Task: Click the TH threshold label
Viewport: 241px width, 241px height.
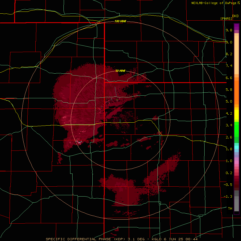Action: [x=230, y=208]
